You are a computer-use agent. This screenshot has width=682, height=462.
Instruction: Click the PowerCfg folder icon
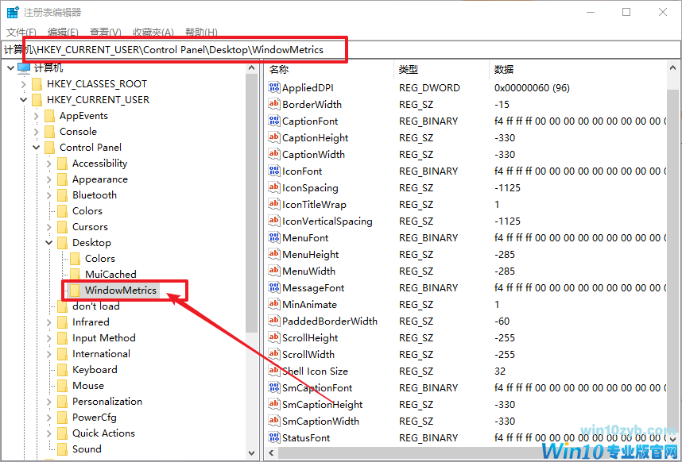[63, 418]
